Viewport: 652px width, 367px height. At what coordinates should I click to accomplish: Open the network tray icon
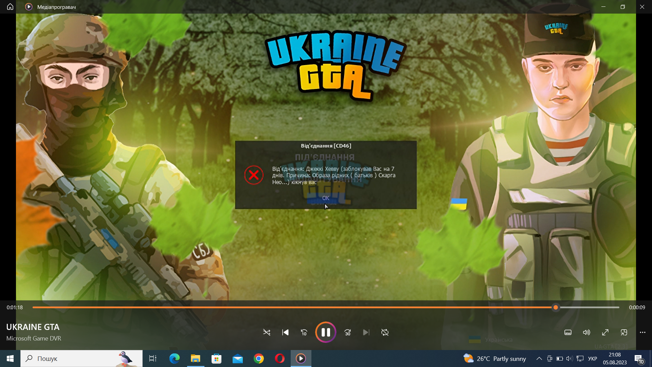(580, 359)
